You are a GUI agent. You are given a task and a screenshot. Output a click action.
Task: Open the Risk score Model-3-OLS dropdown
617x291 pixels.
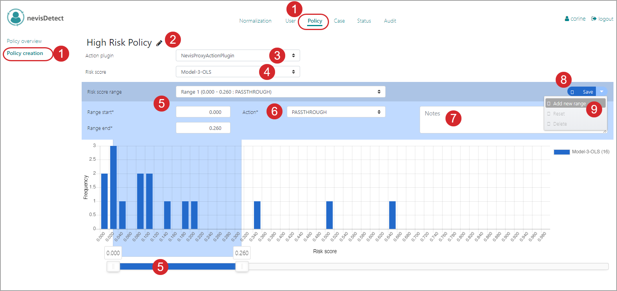pos(238,72)
